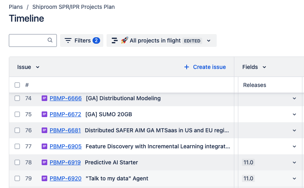Open Releases dropdown for "Talk to my data" Agent

point(294,178)
